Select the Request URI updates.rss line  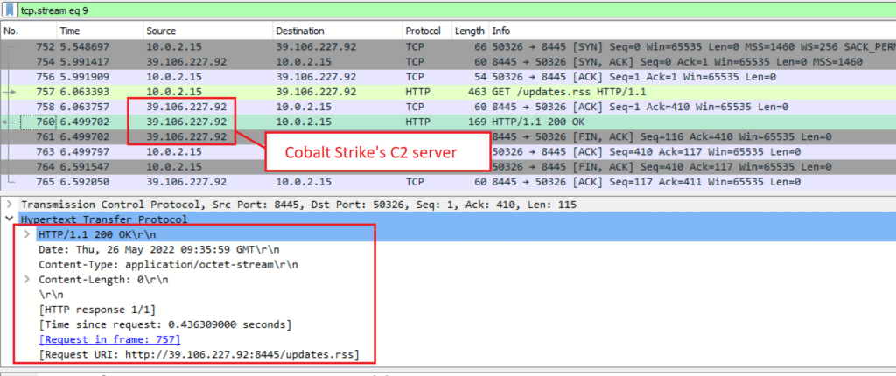pos(199,355)
